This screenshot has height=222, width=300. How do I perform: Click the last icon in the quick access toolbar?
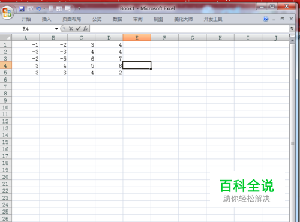(68, 9)
